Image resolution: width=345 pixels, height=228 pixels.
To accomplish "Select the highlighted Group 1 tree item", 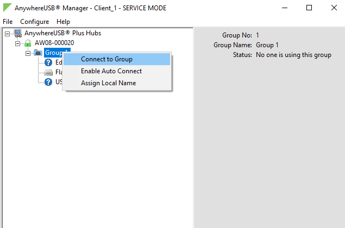I will pos(53,53).
